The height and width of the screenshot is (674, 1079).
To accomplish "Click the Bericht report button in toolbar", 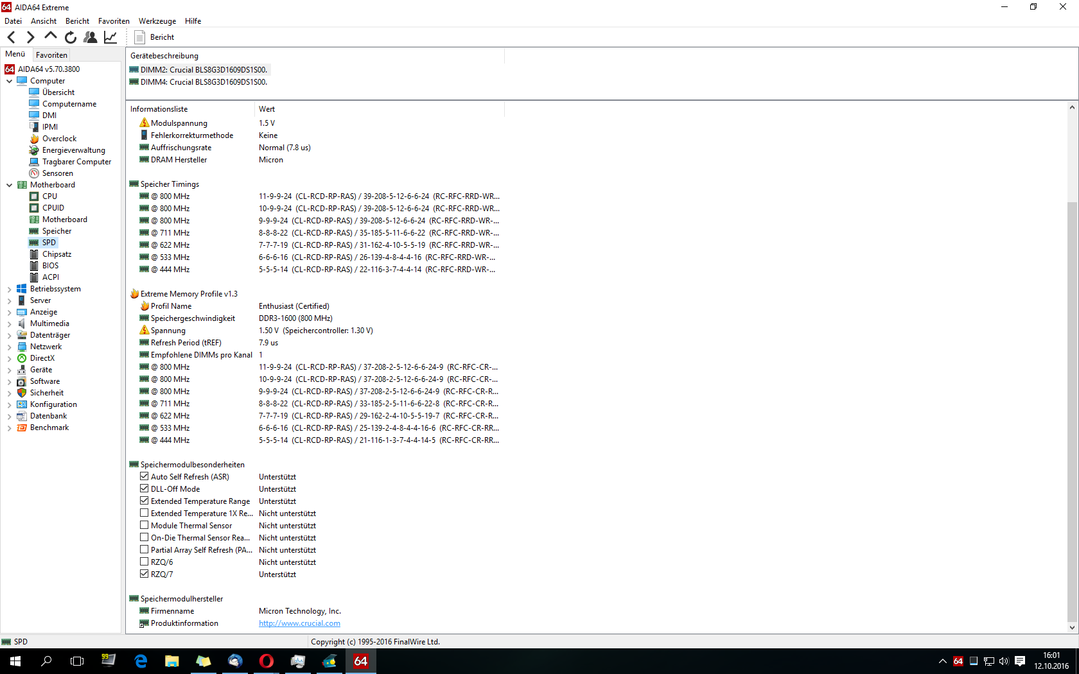I will pos(155,37).
